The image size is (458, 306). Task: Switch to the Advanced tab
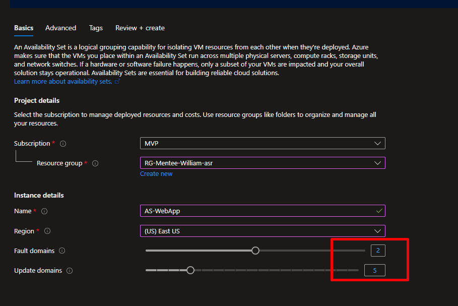coord(60,28)
